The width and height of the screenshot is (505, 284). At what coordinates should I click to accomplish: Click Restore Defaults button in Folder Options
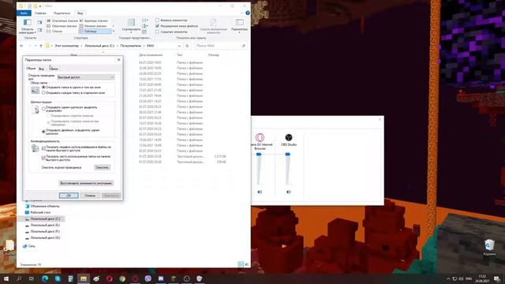pyautogui.click(x=86, y=183)
